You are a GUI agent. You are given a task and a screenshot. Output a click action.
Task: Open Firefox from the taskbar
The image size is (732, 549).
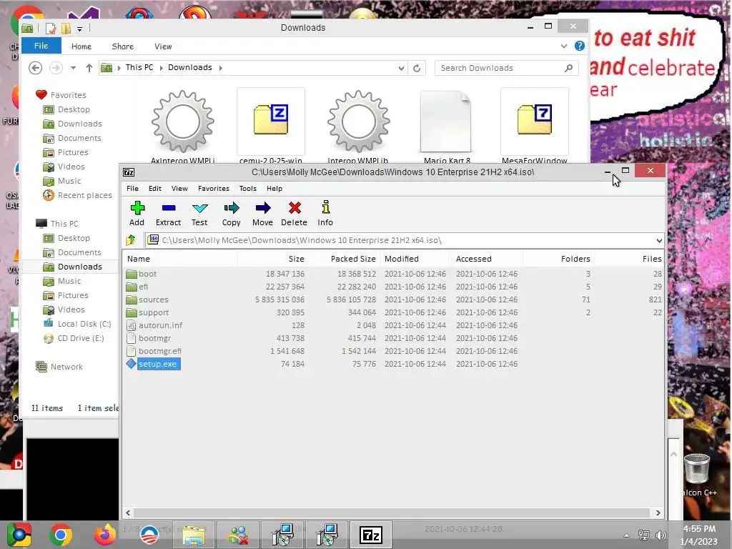coord(105,535)
